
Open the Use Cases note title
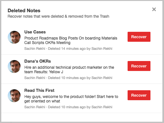35,32
